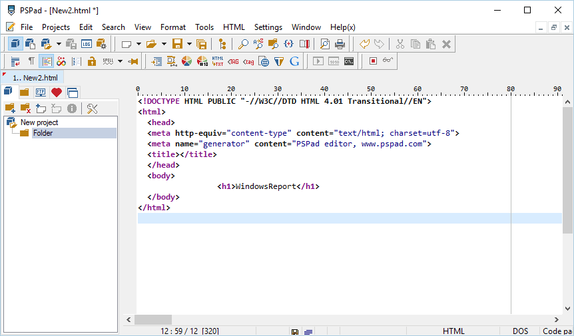Click the new project toolbar icon

31,44
